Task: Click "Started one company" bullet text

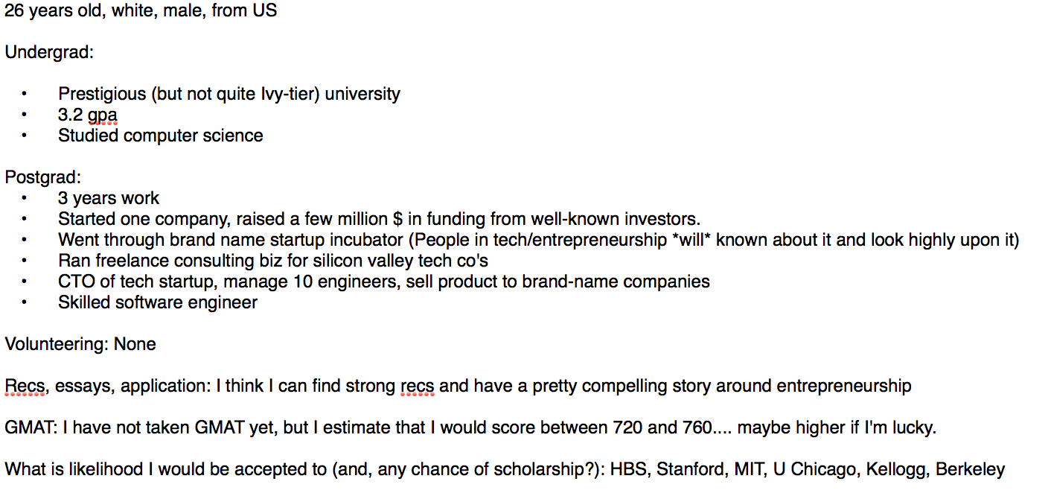Action: point(134,219)
